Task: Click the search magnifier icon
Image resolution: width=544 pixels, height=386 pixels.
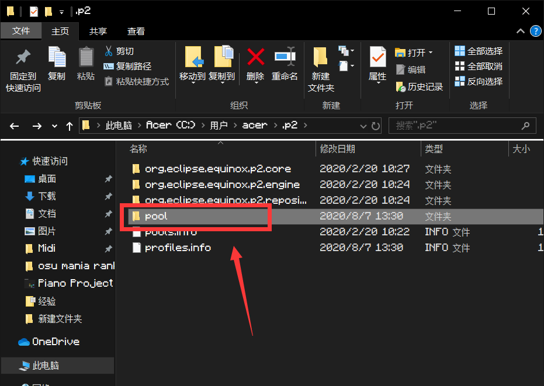Action: tap(526, 126)
